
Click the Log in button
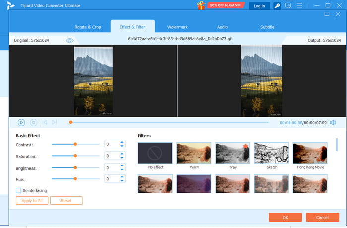(x=259, y=6)
